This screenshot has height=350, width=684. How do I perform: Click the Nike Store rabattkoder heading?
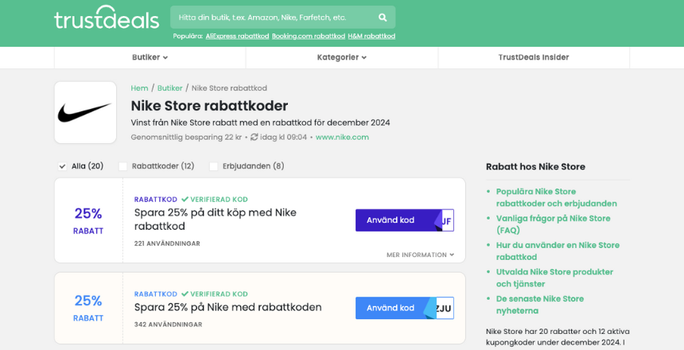[209, 106]
